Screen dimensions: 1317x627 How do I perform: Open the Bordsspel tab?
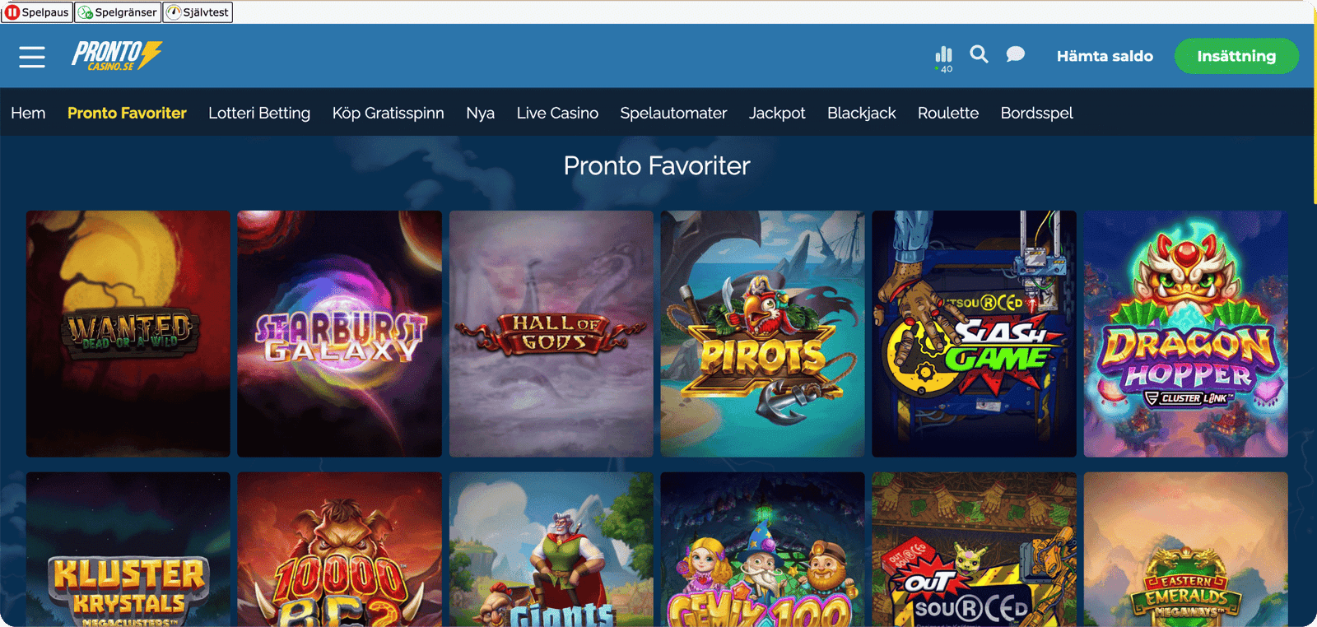pos(1037,113)
